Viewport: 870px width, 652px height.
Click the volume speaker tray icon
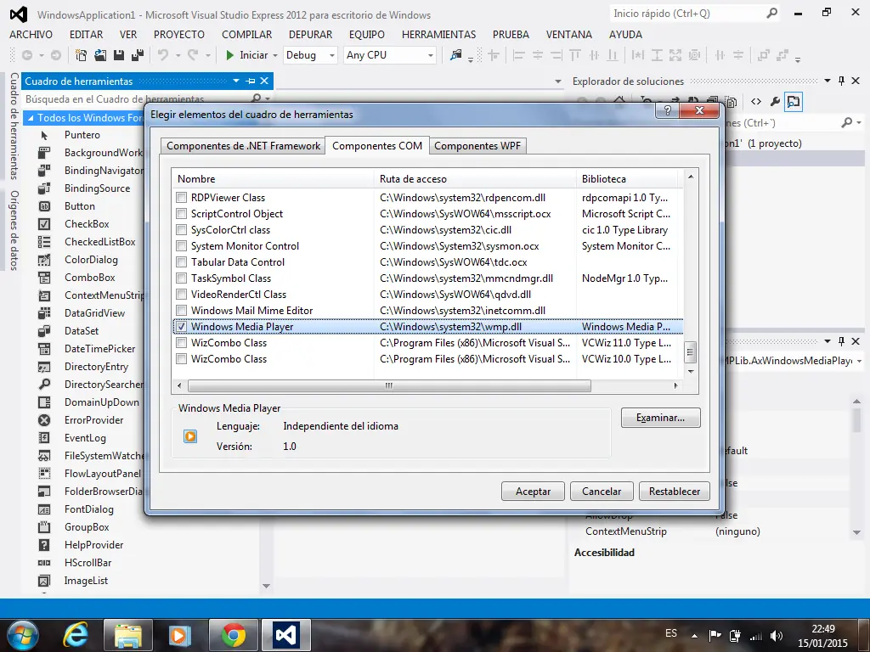point(777,635)
